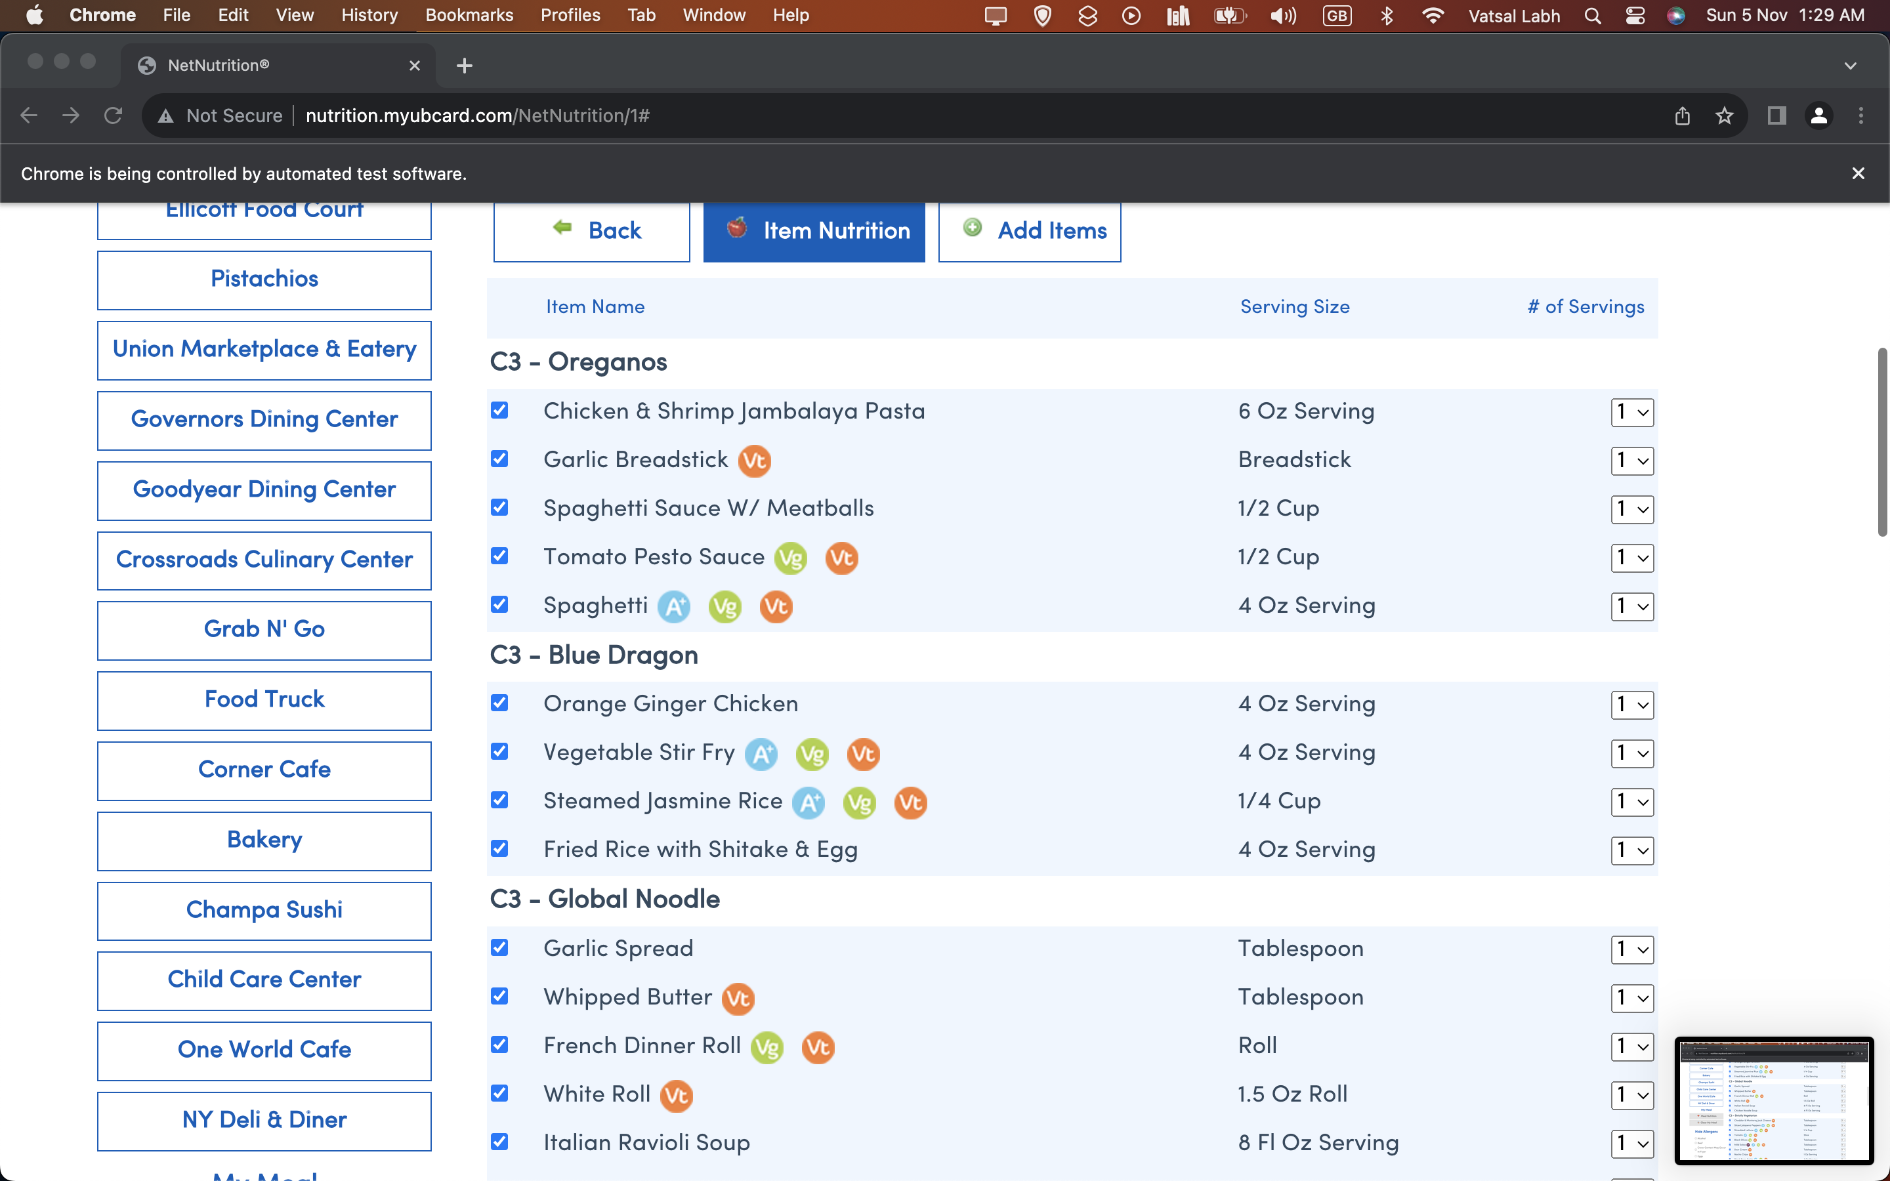Uncheck Chicken & Shrimp Jambalaya Pasta
The width and height of the screenshot is (1890, 1181).
click(500, 411)
